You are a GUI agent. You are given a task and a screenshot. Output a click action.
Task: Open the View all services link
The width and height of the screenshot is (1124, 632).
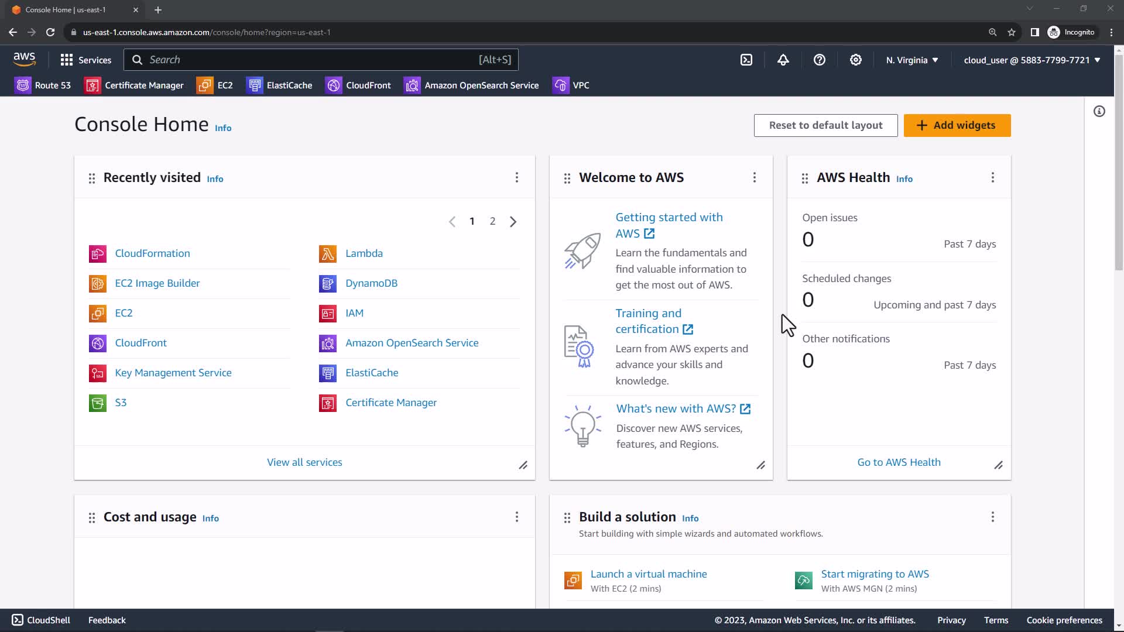point(304,462)
